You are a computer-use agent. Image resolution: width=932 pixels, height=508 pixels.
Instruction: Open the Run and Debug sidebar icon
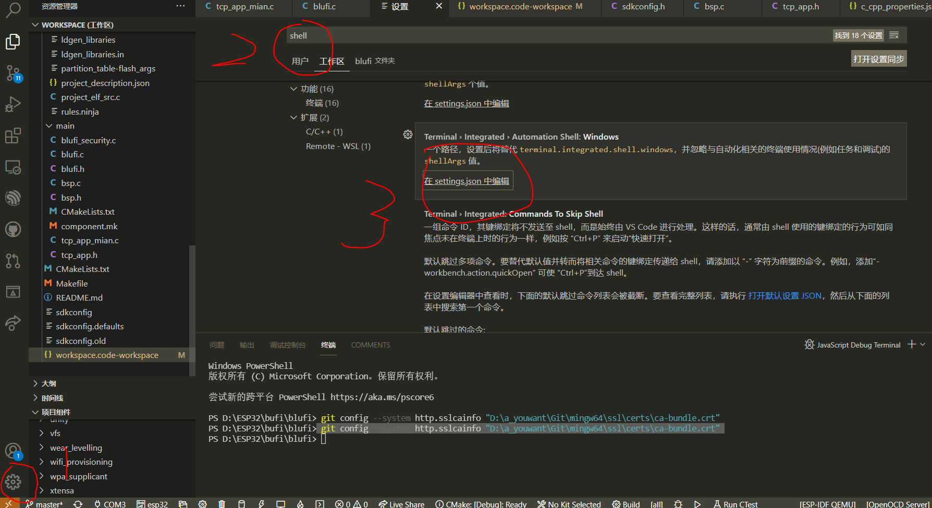point(13,104)
